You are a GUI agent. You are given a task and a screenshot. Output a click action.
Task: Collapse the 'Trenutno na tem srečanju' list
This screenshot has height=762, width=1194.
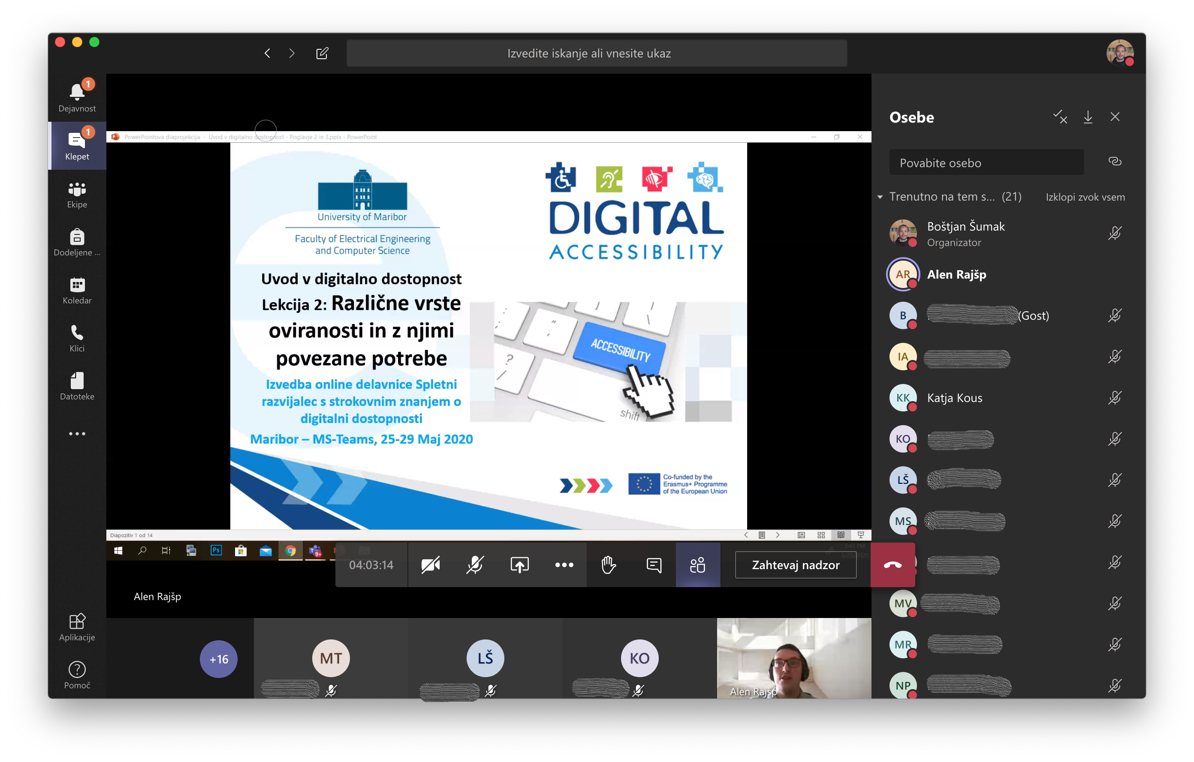tap(880, 197)
